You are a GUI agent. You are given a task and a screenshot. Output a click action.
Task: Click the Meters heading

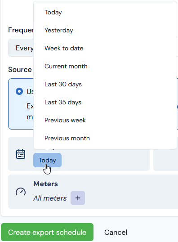tap(46, 184)
